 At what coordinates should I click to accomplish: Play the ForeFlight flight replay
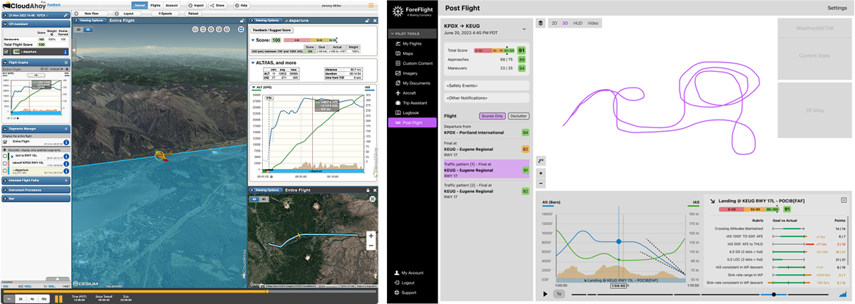click(545, 293)
